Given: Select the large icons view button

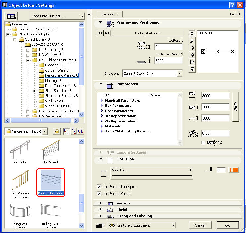Looking at the screenshot, I should click(66, 131).
